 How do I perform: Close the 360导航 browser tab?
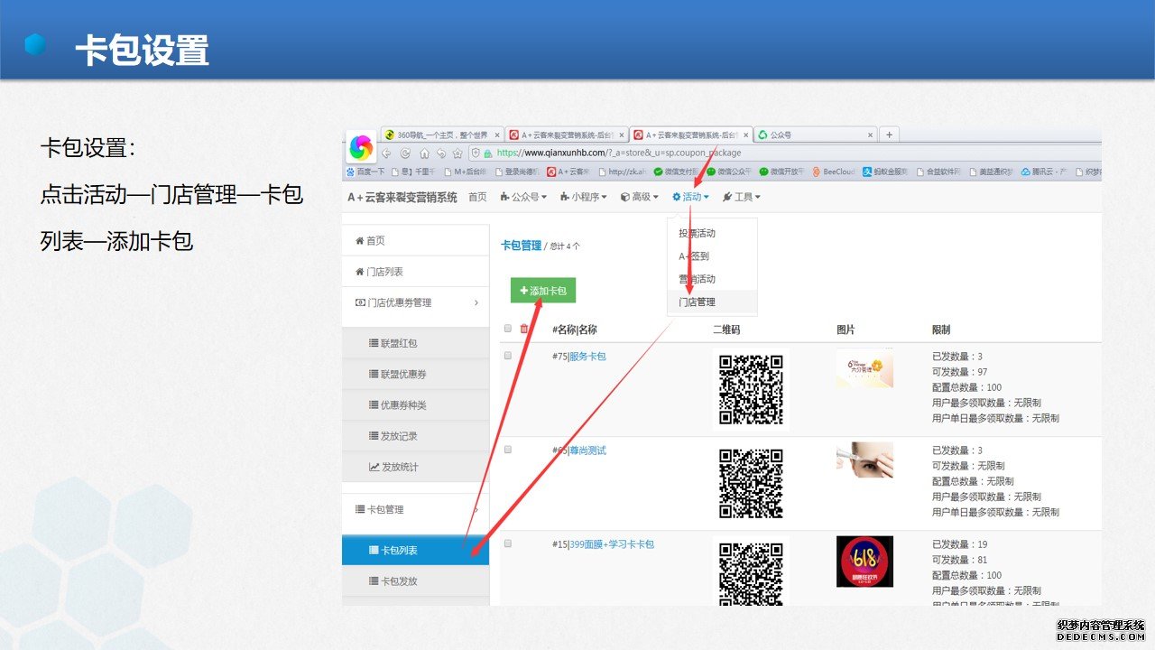tap(497, 135)
